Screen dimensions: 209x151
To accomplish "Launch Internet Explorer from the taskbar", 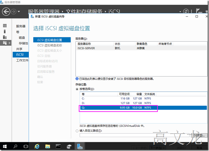I will tap(37, 146).
